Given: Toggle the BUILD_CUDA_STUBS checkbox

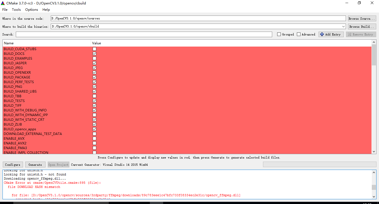Looking at the screenshot, I should point(94,49).
